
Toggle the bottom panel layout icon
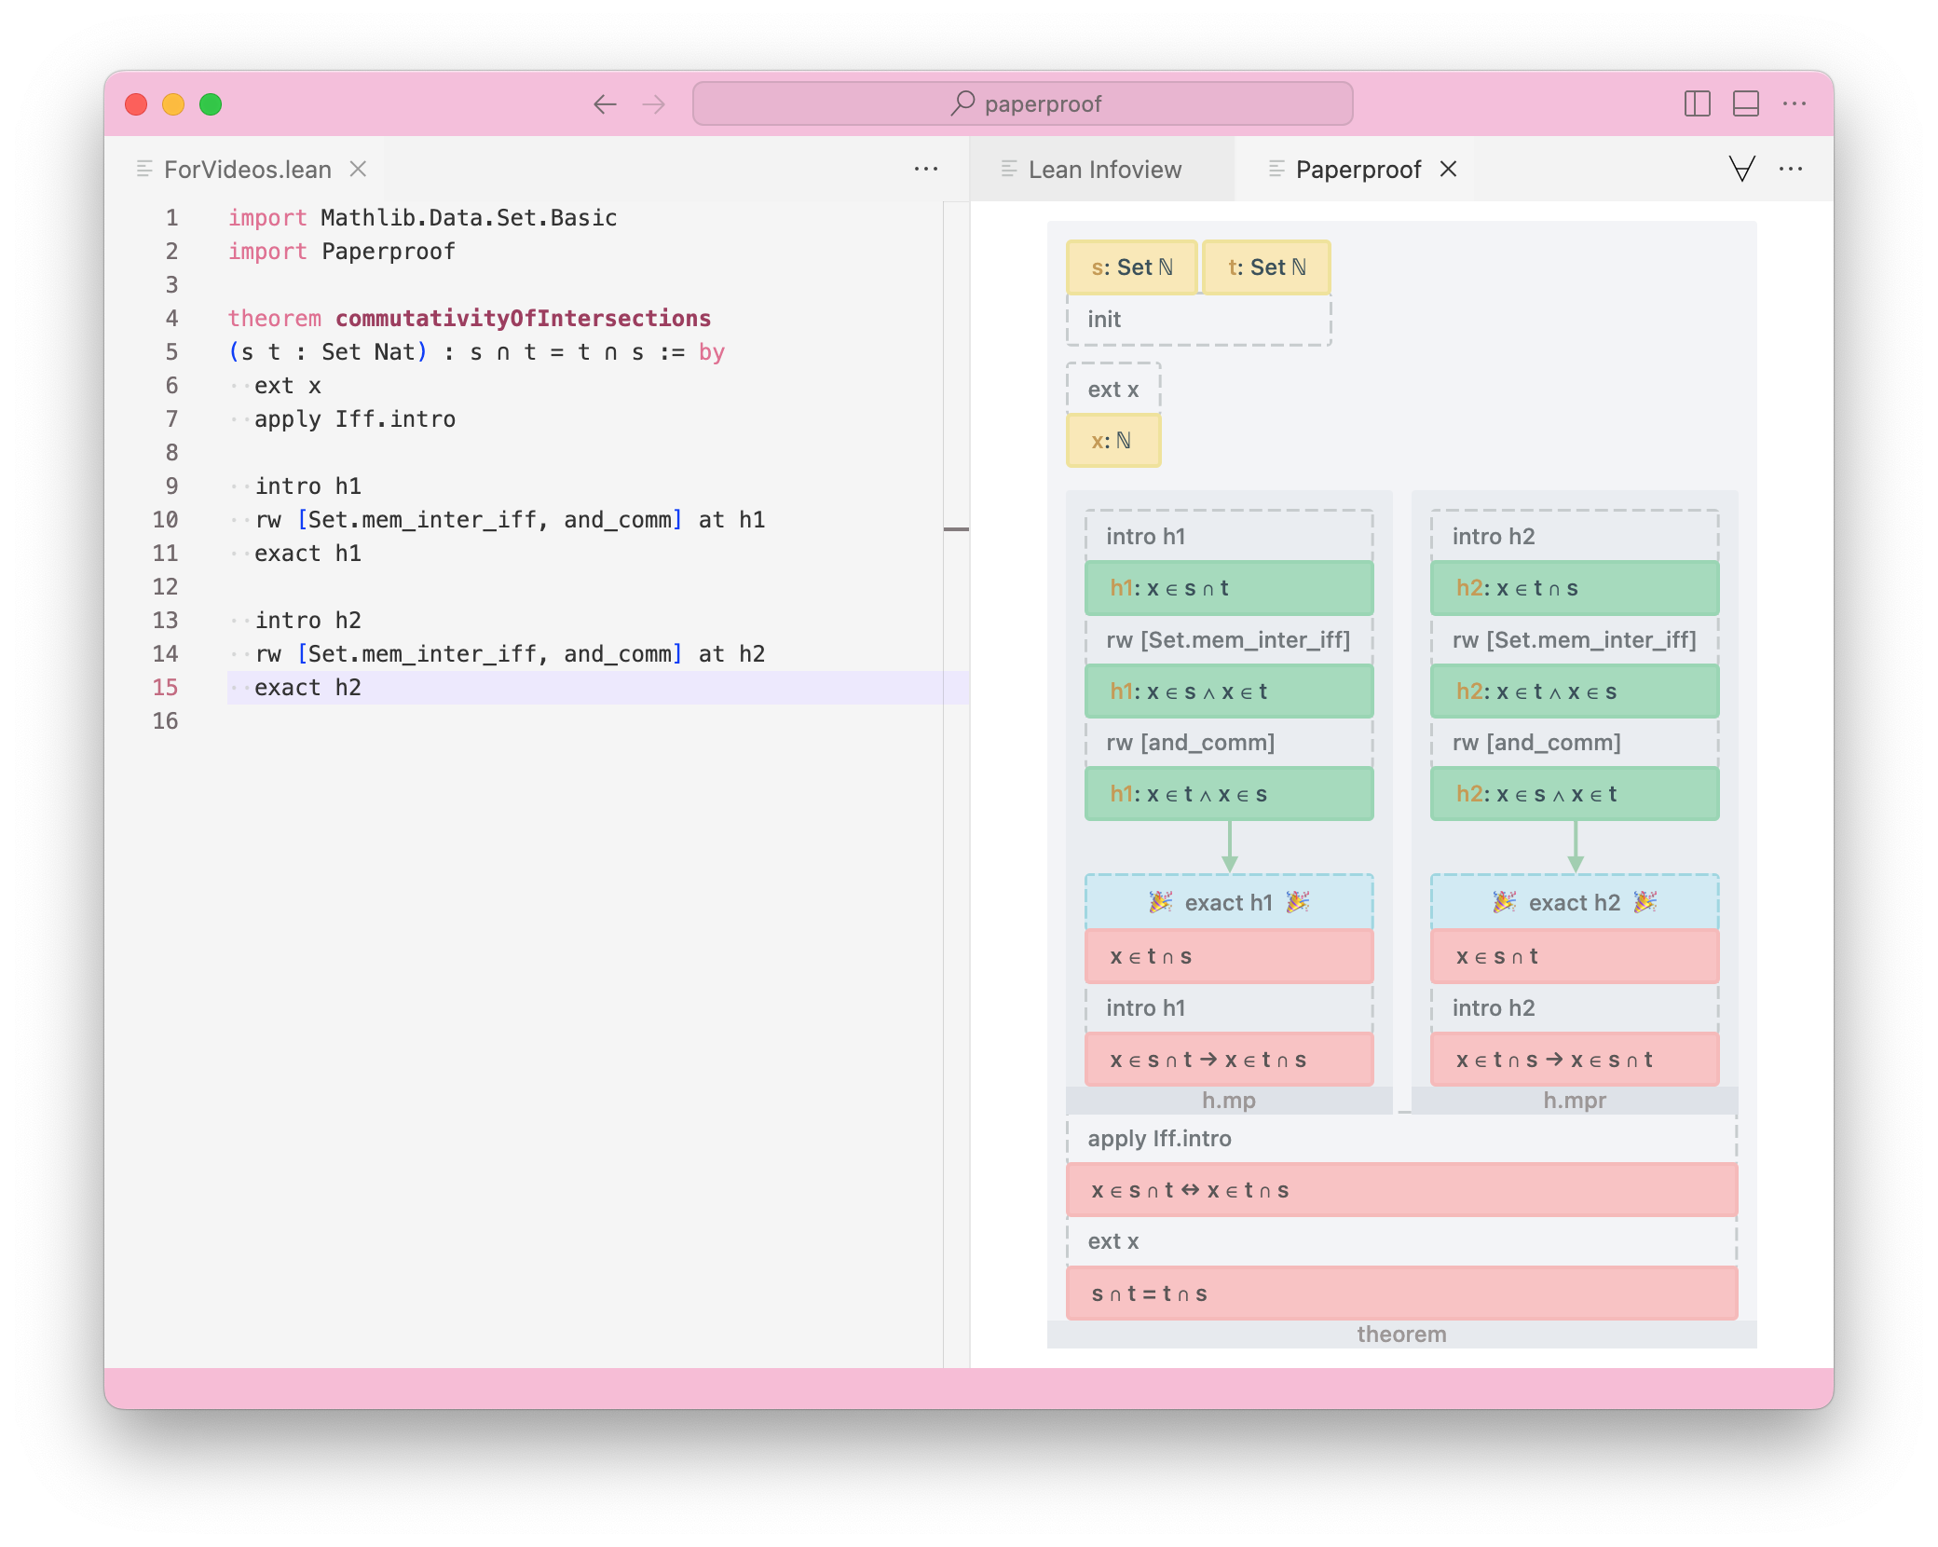click(x=1745, y=104)
